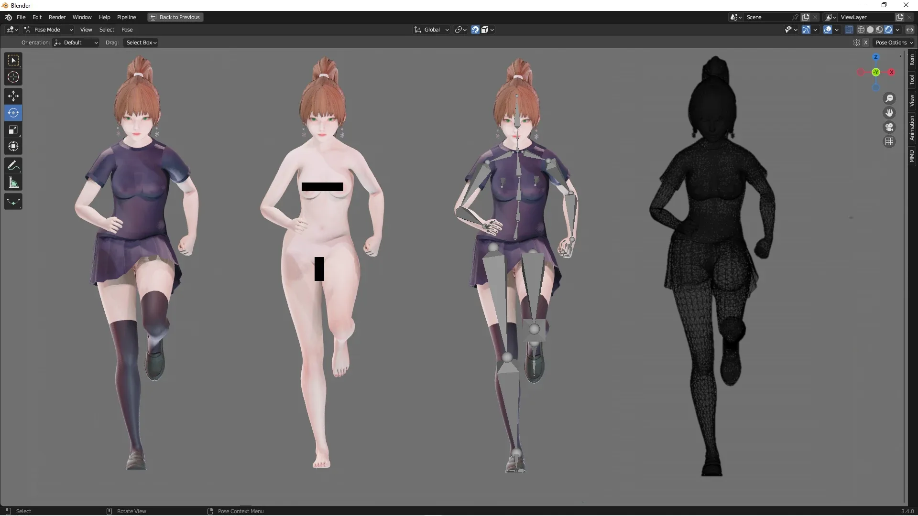Switch viewport to wireframe shading

(x=862, y=29)
